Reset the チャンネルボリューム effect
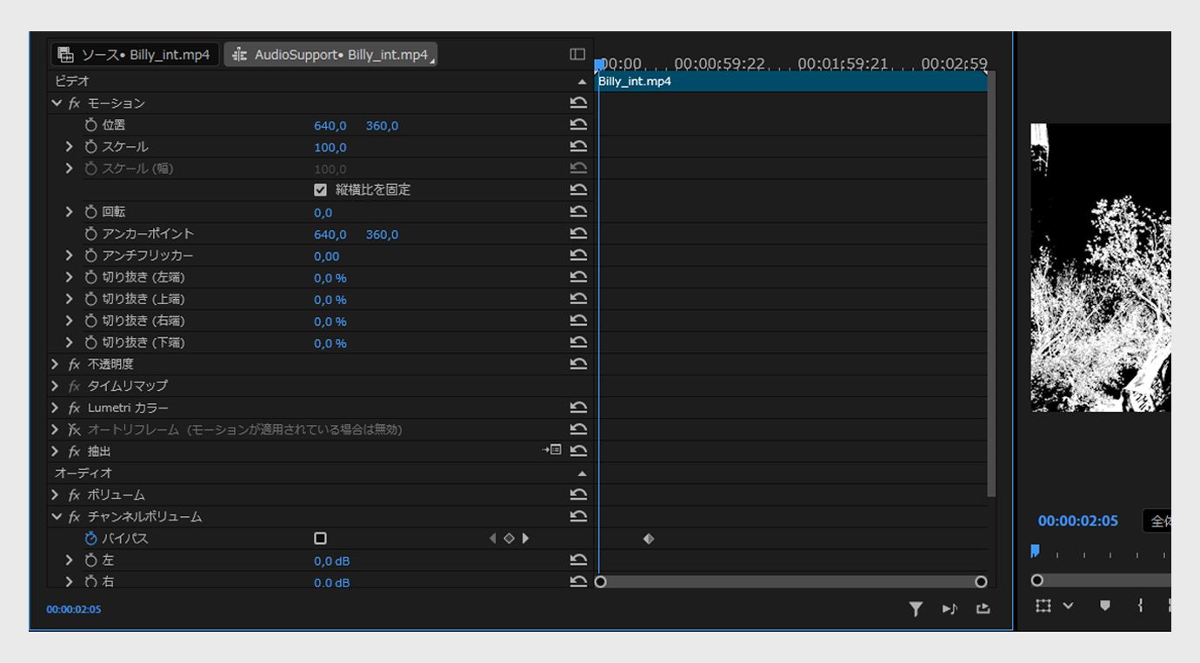 click(578, 516)
